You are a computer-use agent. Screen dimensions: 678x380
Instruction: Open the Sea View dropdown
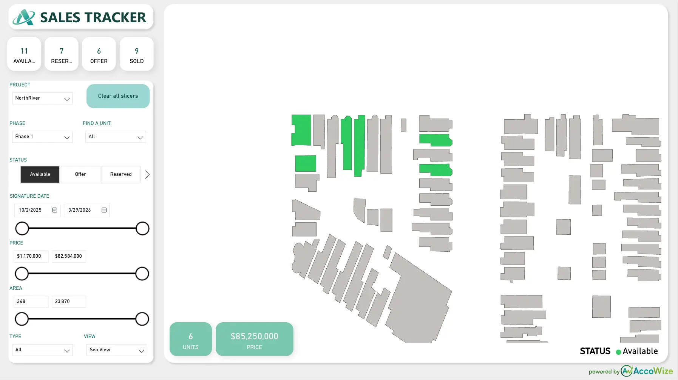[x=117, y=350]
